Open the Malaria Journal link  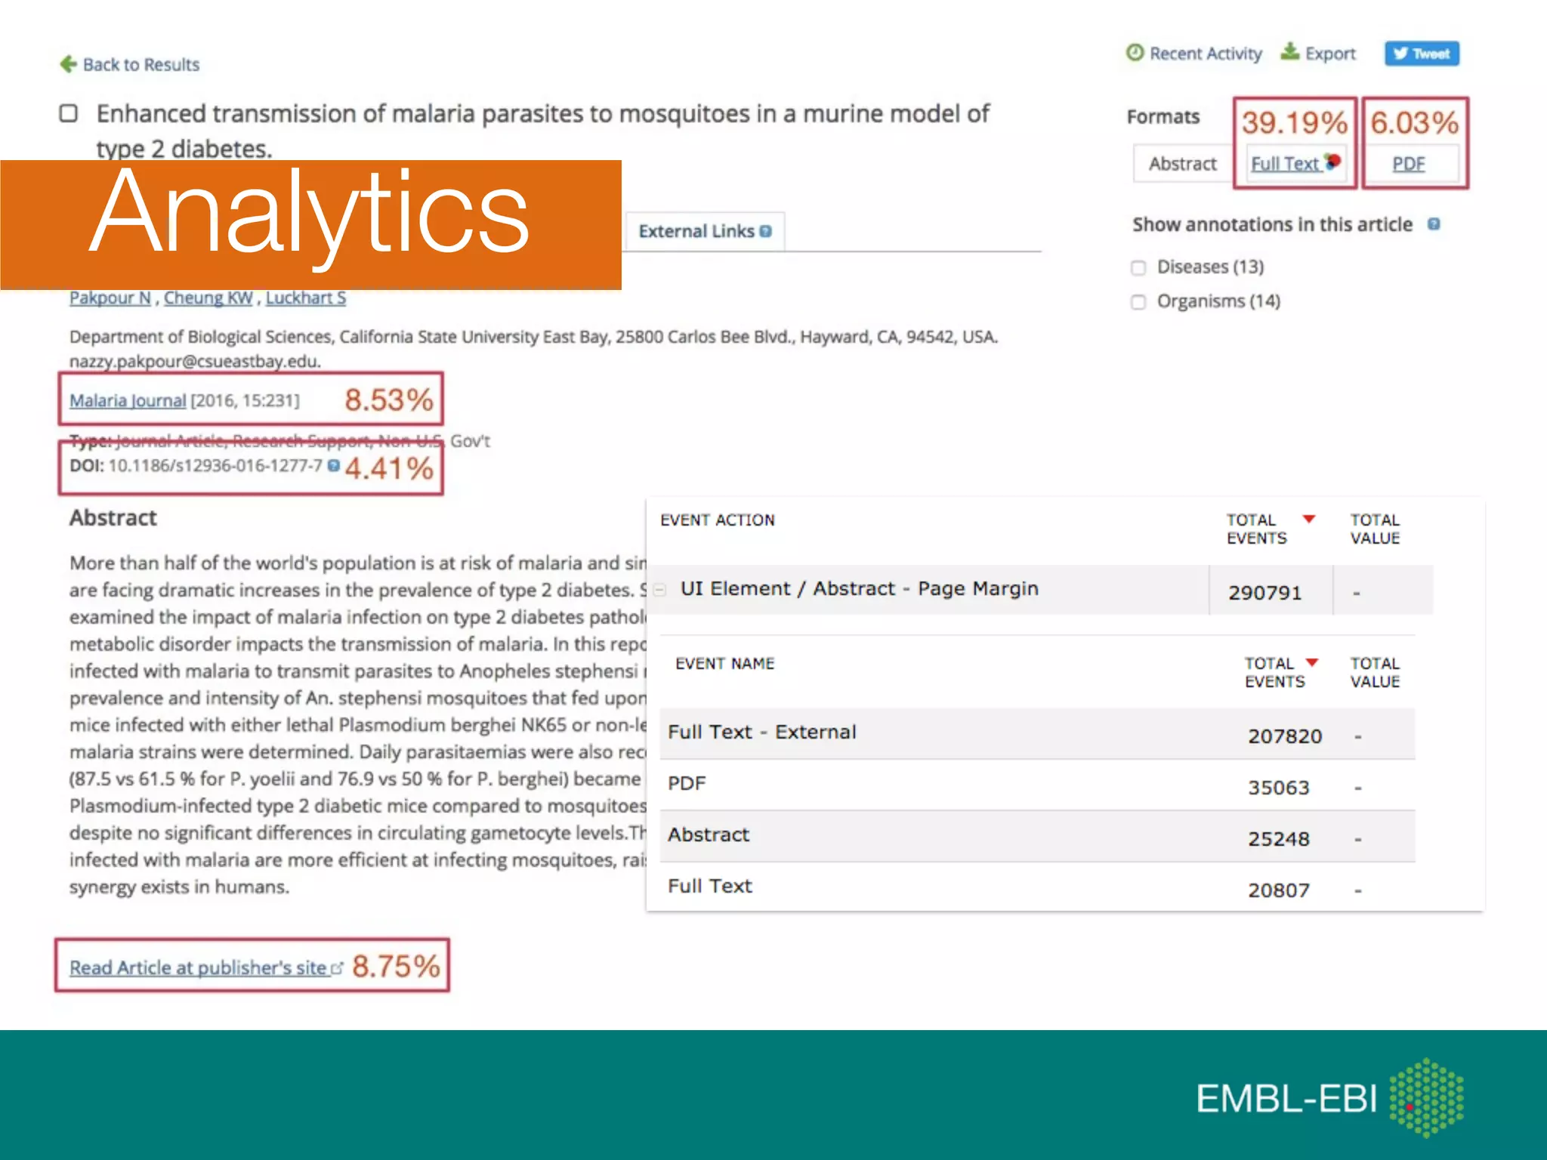[128, 400]
